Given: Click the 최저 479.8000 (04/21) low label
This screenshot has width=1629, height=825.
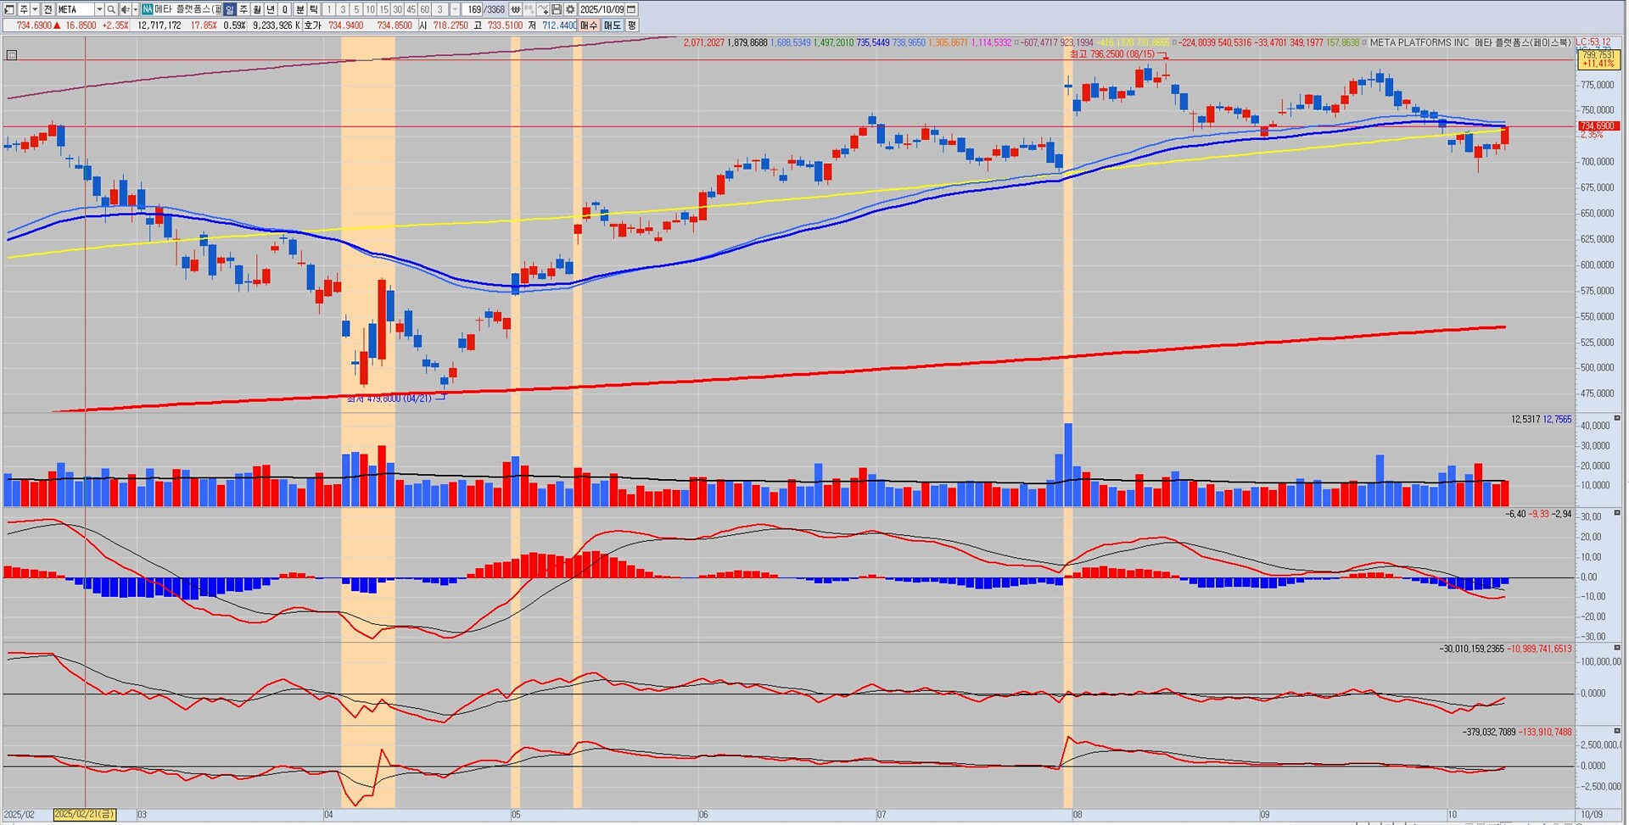Looking at the screenshot, I should 390,399.
